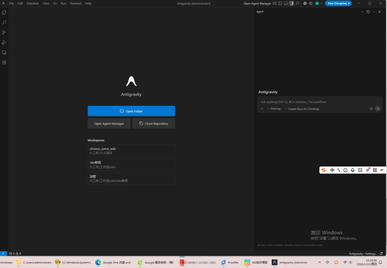Open settings gear icon in title bar
Screen dimensions: 387x268
coord(311,3)
